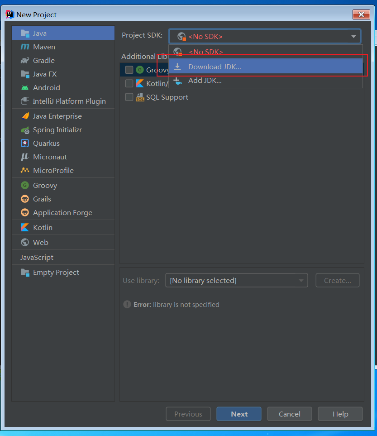Select Download JDK... from the SDK list
Viewport: 377px width, 436px height.
coord(266,67)
